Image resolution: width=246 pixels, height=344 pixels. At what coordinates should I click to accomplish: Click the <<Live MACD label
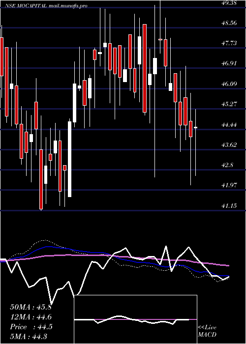[x=207, y=331]
